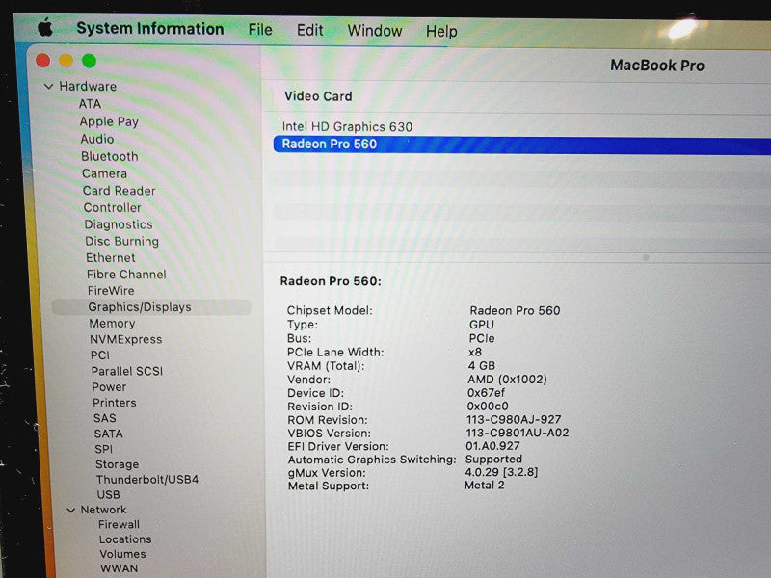Screen dimensions: 771x578
Task: Click the x8 PCIe Lane Width value
Action: click(475, 352)
